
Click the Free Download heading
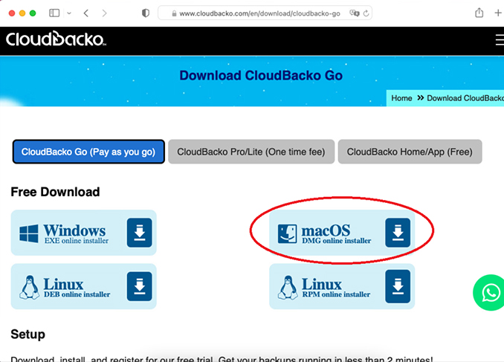tap(55, 192)
